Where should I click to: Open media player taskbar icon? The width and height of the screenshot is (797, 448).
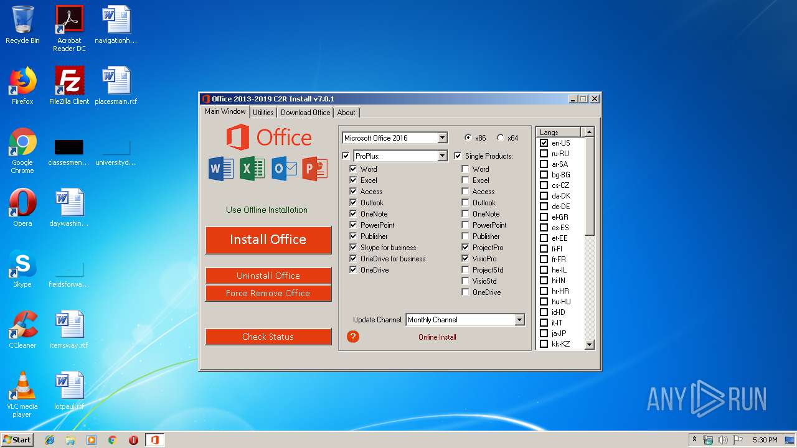click(x=92, y=440)
